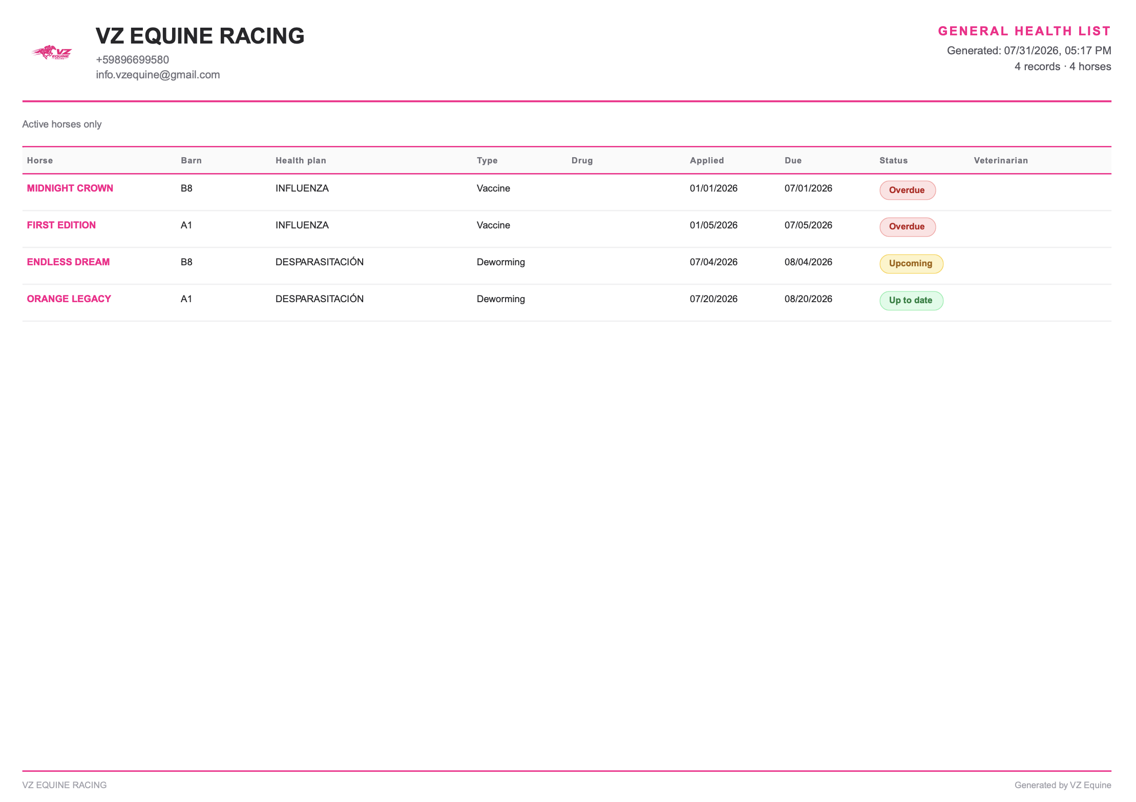Viewport: 1136px width, 802px height.
Task: Click the Type column header
Action: (487, 160)
